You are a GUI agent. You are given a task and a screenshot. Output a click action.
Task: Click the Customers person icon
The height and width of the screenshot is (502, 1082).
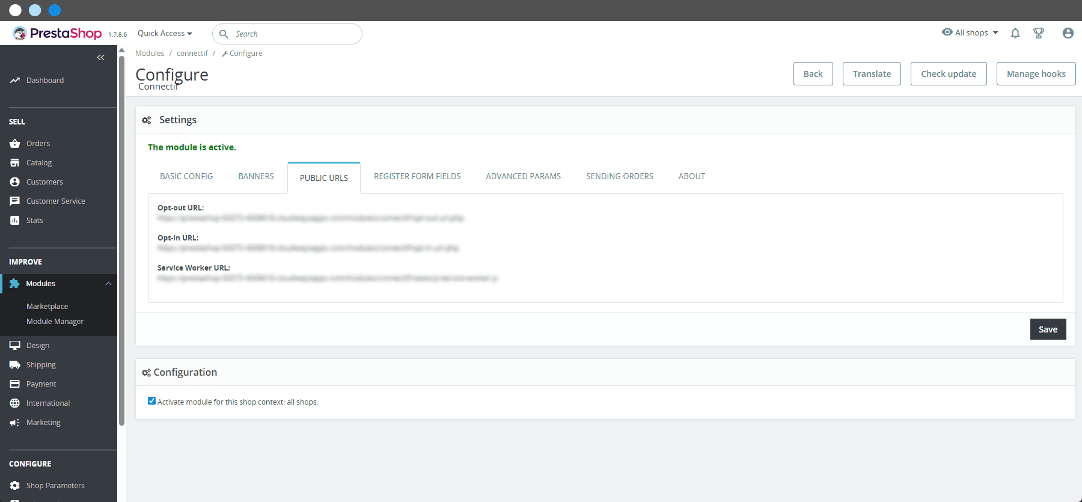(x=15, y=182)
